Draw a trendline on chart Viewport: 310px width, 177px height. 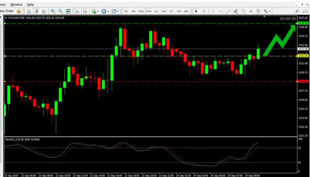pyautogui.click(x=228, y=12)
